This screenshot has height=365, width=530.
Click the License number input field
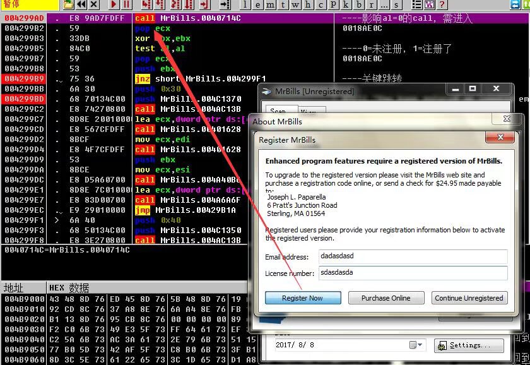tap(413, 273)
